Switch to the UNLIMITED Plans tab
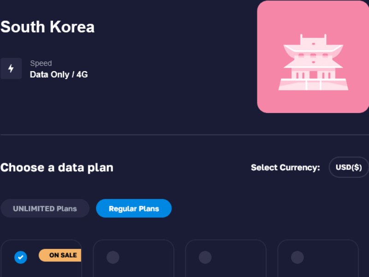 (45, 209)
